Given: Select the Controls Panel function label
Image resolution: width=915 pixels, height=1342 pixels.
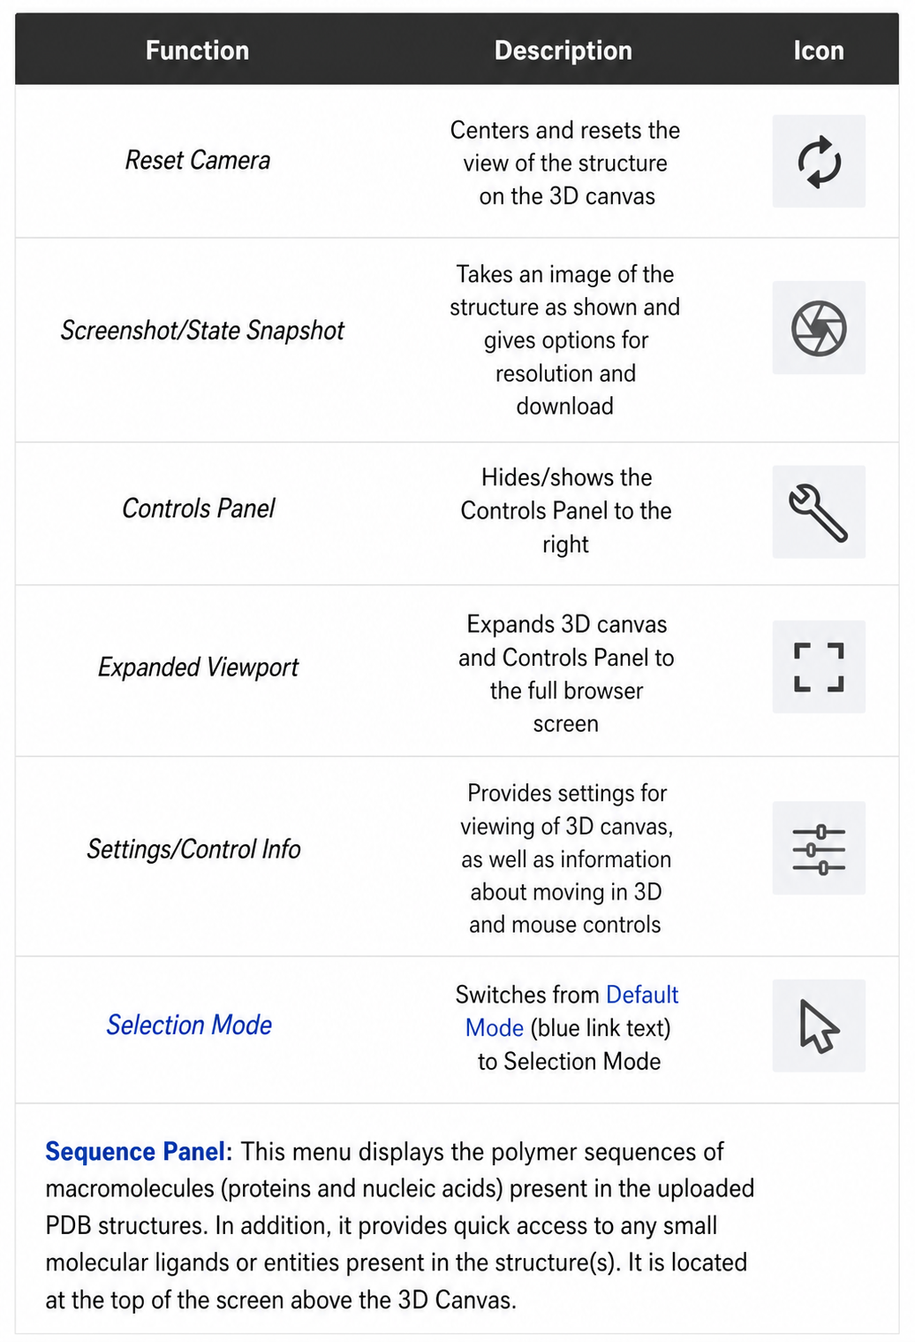Looking at the screenshot, I should [x=199, y=508].
